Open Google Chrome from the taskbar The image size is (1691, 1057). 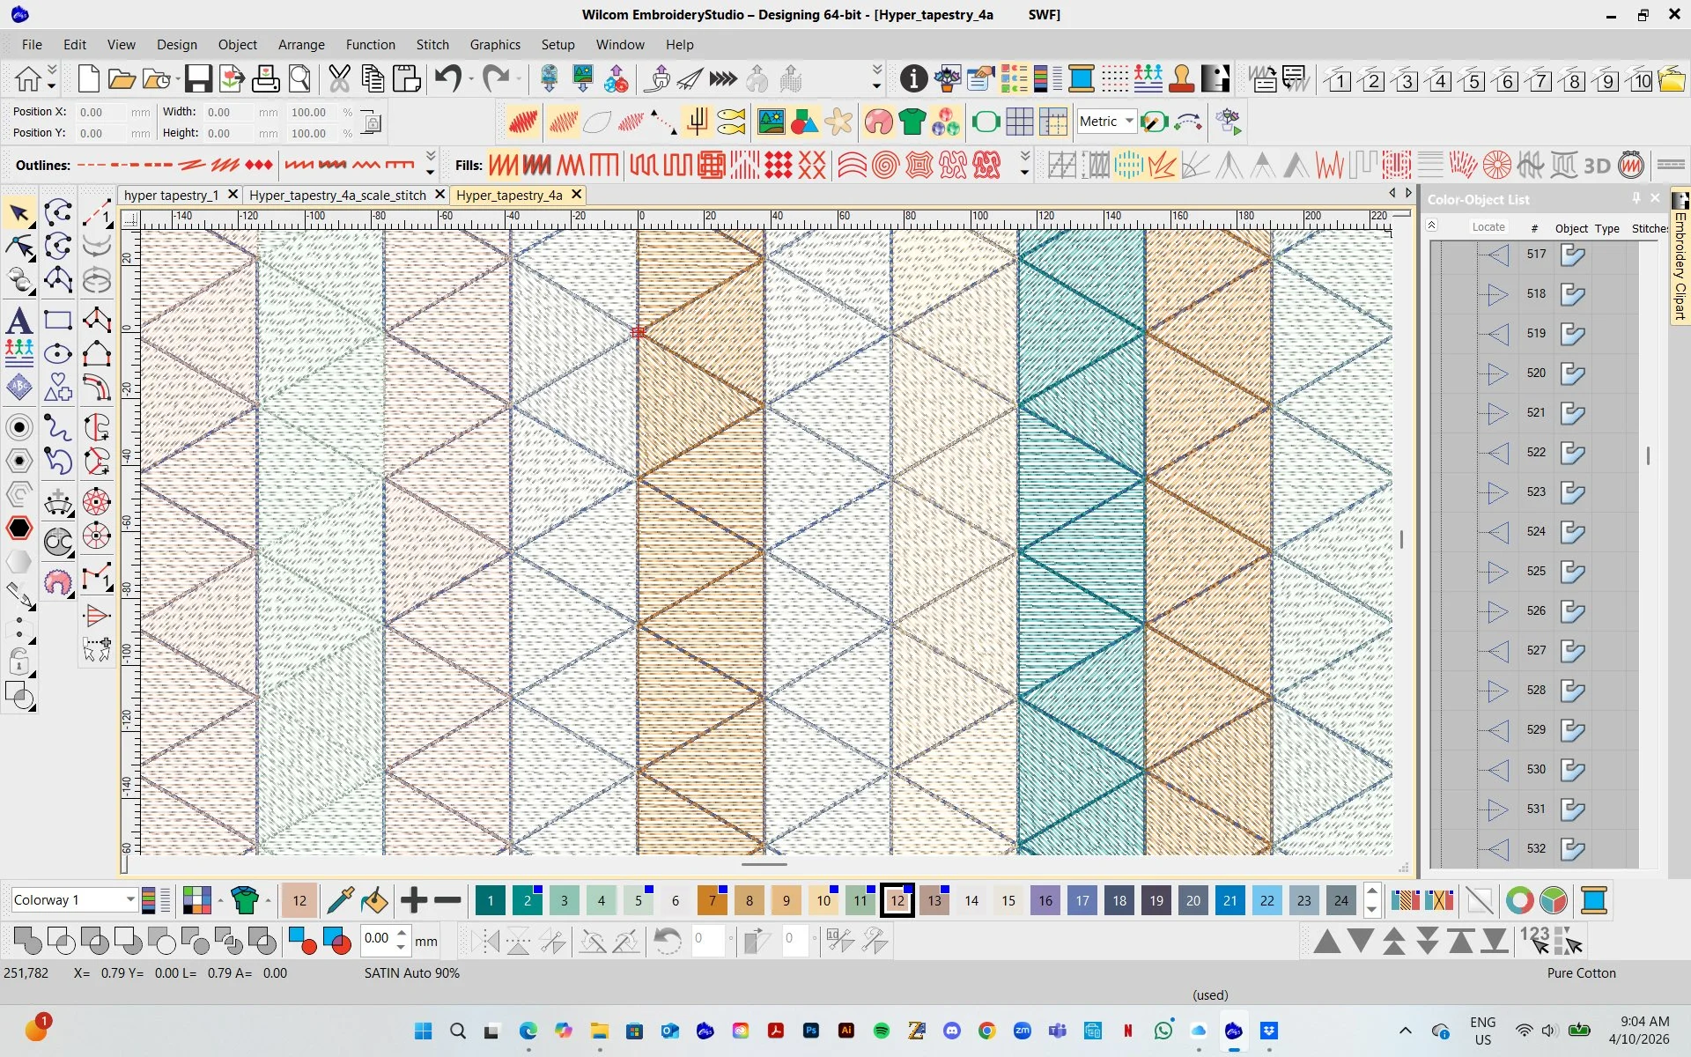coord(986,1031)
